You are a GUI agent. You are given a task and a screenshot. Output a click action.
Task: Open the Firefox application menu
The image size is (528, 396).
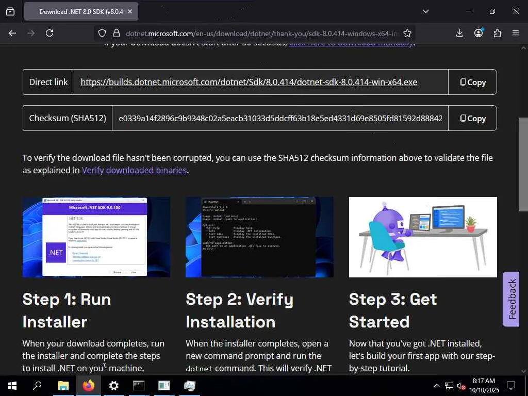coord(516,33)
